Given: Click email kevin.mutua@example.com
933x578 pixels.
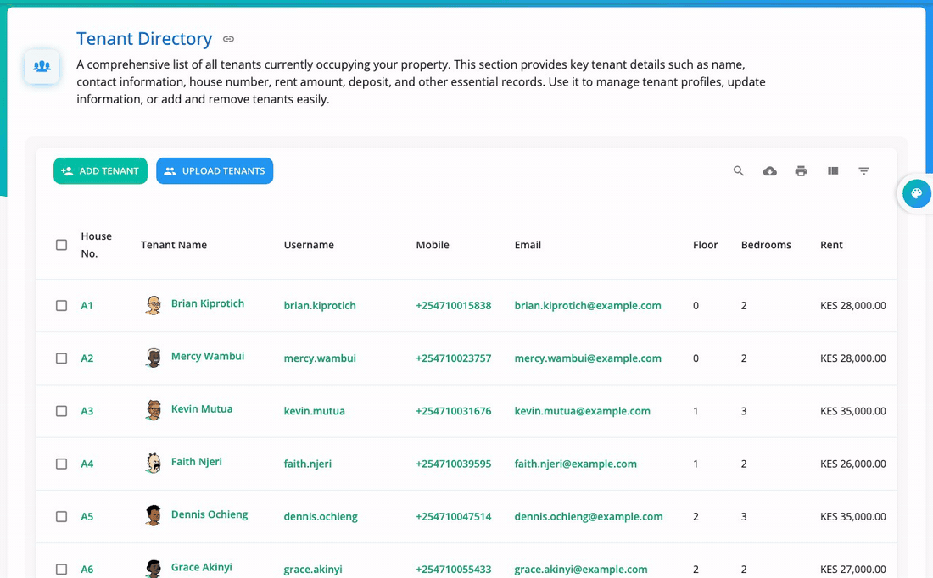Looking at the screenshot, I should tap(583, 411).
